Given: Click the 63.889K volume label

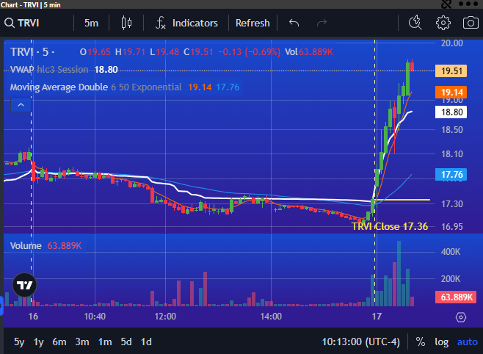Looking at the screenshot, I should tap(456, 297).
